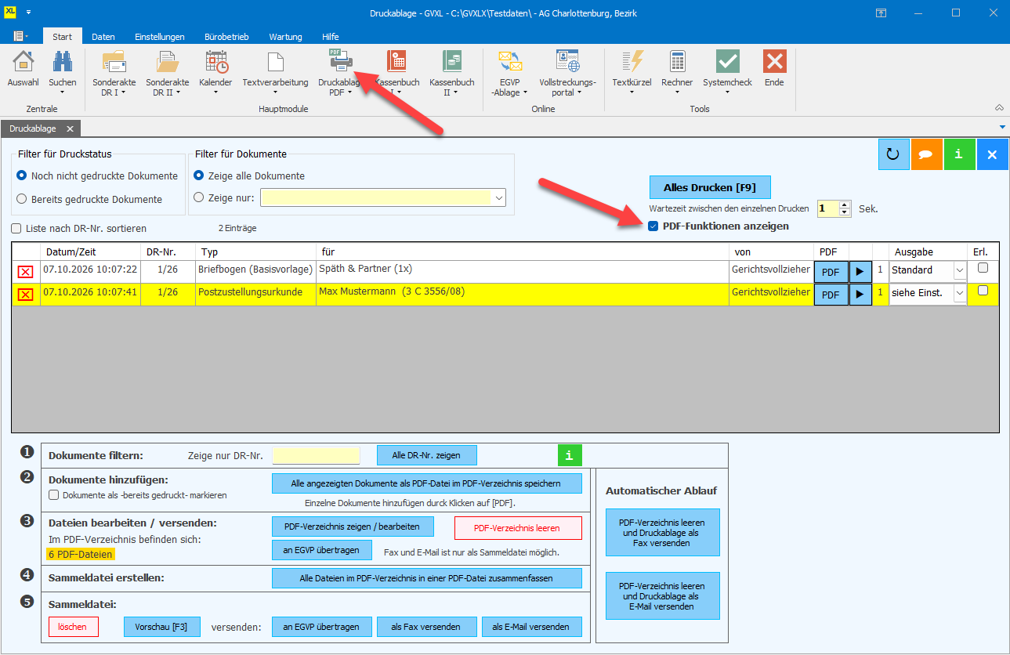Open the Bürobetrieb ribbon tab
This screenshot has width=1010, height=655.
pos(226,37)
